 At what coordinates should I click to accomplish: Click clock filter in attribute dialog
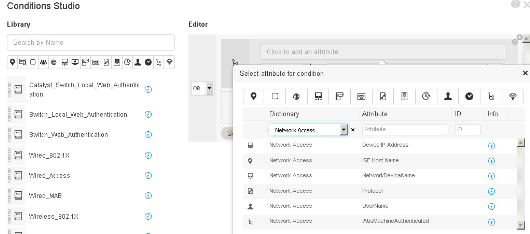[426, 96]
